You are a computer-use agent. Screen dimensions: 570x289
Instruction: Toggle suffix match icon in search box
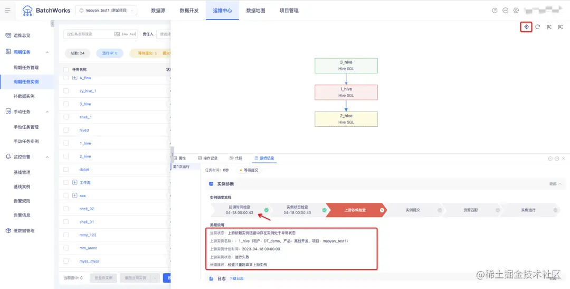(132, 34)
